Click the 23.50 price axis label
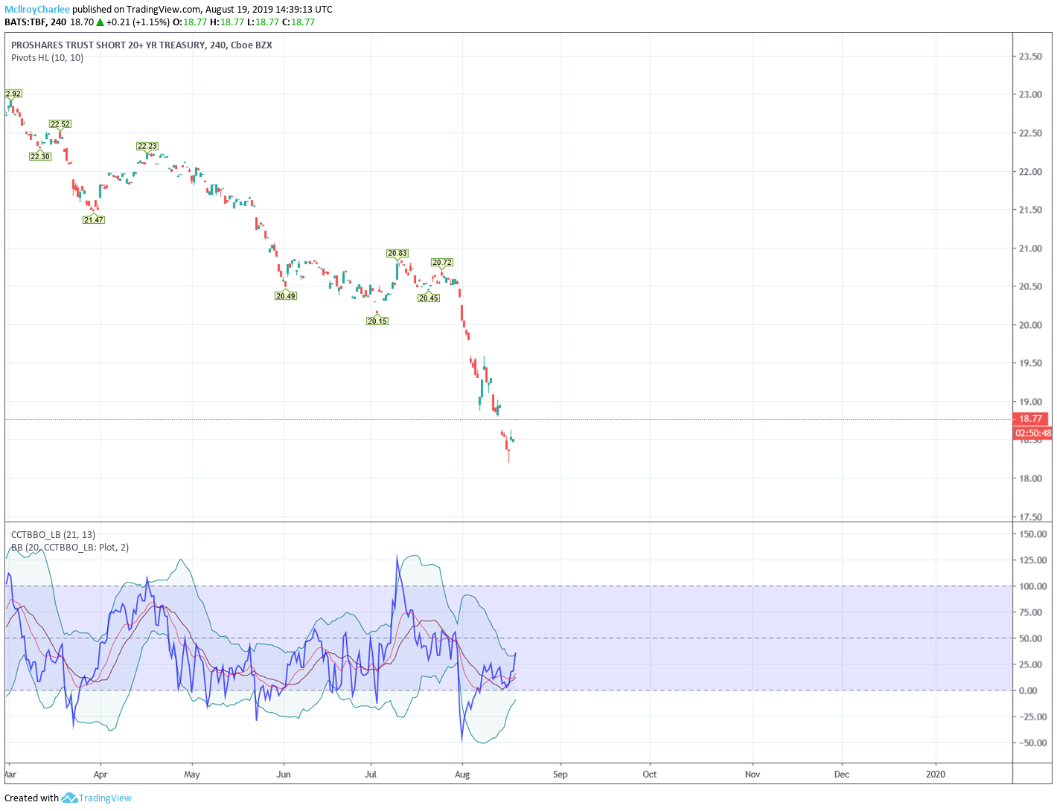 point(1030,57)
